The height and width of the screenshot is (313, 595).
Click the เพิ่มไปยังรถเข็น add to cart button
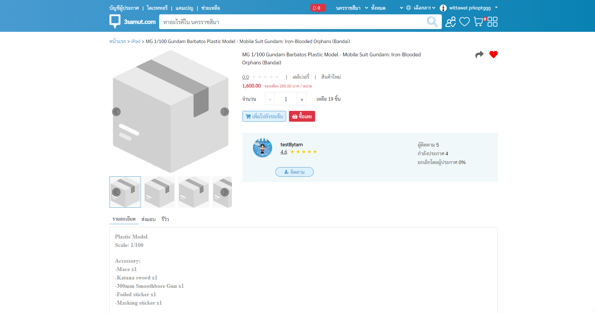click(264, 116)
